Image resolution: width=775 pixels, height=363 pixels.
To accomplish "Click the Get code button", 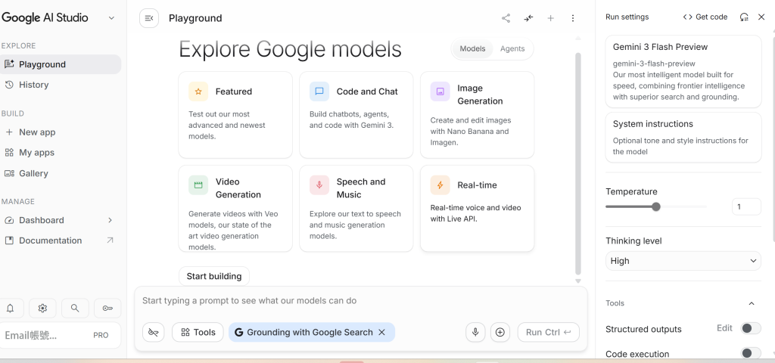I will [705, 17].
